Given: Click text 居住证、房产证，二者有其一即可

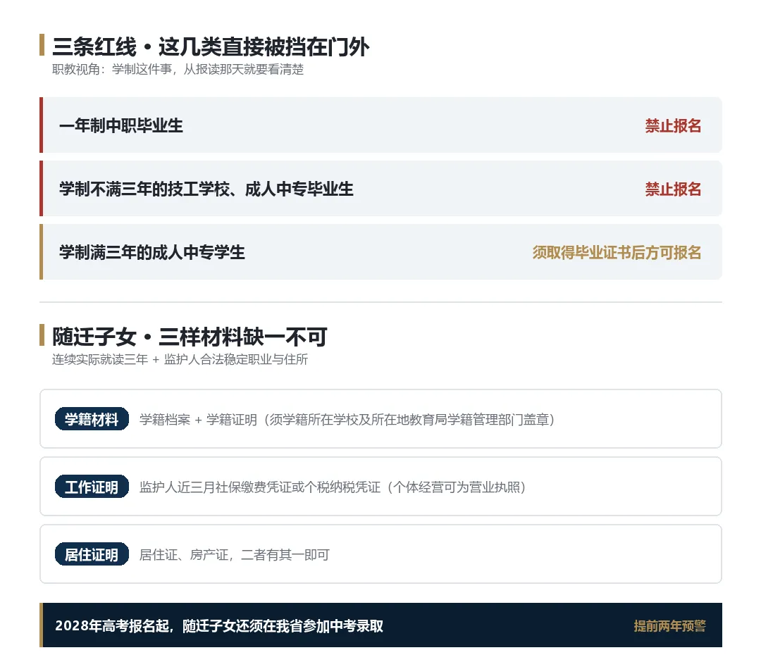Looking at the screenshot, I should pos(235,554).
